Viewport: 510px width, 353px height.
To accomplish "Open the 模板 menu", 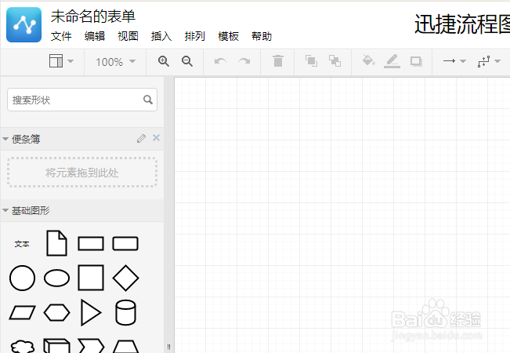I will point(228,36).
